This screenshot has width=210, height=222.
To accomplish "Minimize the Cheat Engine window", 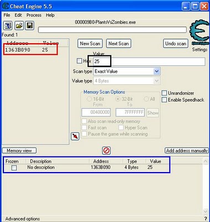I will point(186,7).
